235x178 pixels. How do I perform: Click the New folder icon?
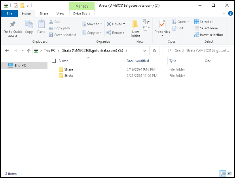tap(135, 24)
